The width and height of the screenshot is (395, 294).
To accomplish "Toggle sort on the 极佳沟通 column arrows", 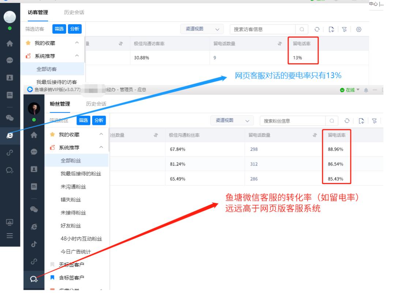I will coord(155,134).
